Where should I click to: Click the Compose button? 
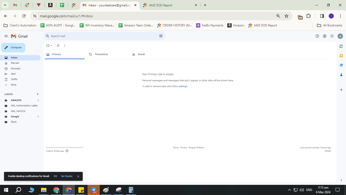click(x=13, y=47)
